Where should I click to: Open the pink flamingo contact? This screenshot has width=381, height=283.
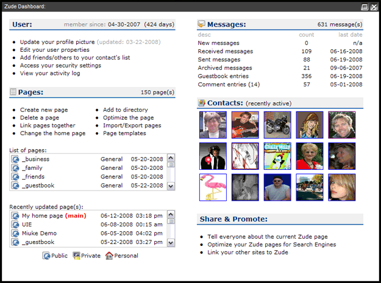(x=213, y=187)
